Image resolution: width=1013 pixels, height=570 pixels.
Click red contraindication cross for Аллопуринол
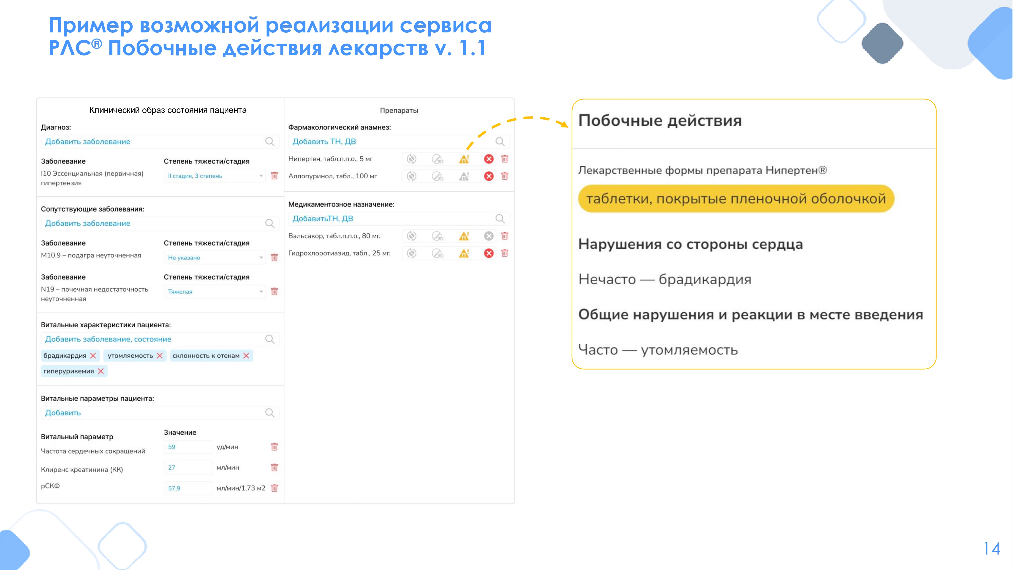(489, 176)
